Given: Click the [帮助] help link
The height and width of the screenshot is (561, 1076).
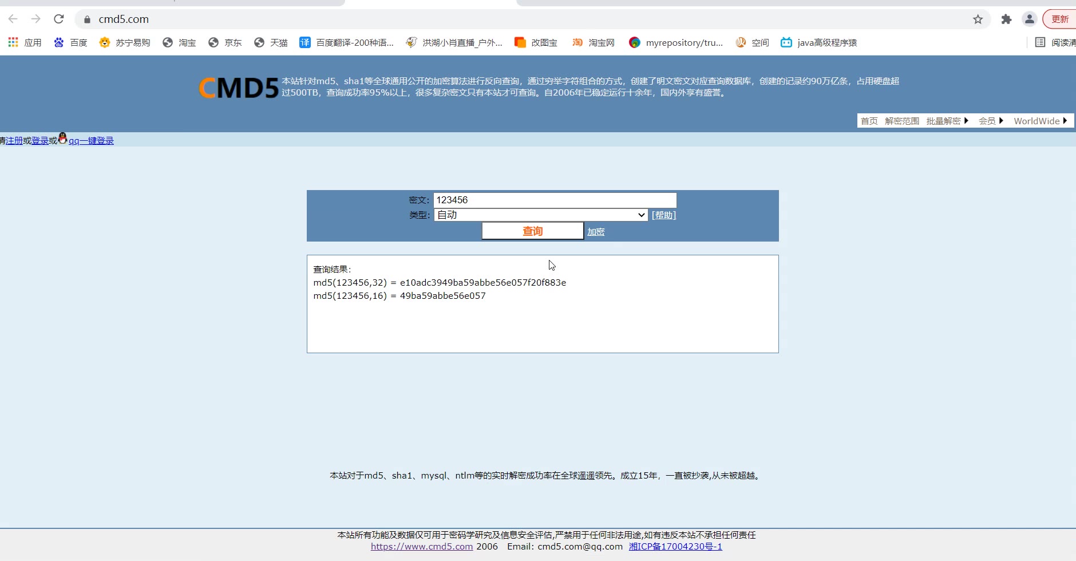Looking at the screenshot, I should point(664,215).
